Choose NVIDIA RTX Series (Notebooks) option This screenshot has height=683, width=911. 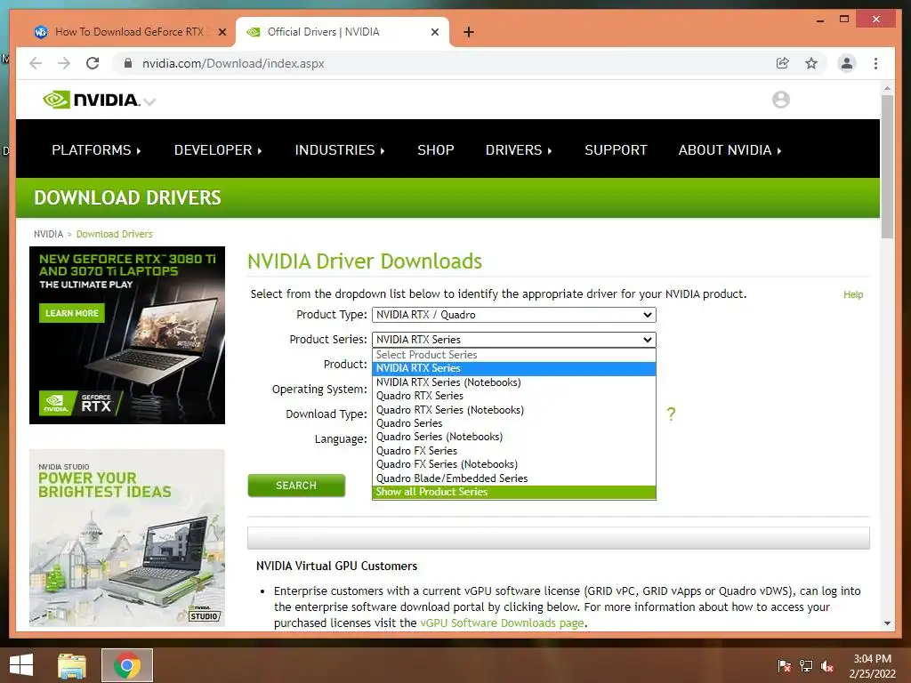(514, 382)
